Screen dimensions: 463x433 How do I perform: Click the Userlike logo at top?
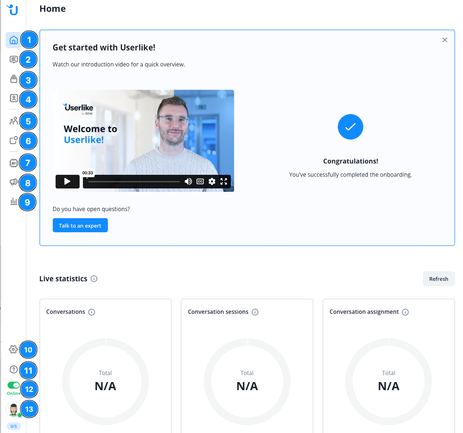coord(13,10)
